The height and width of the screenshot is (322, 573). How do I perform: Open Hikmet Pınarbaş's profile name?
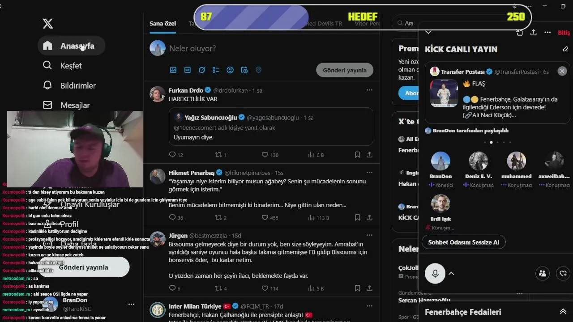pos(192,173)
